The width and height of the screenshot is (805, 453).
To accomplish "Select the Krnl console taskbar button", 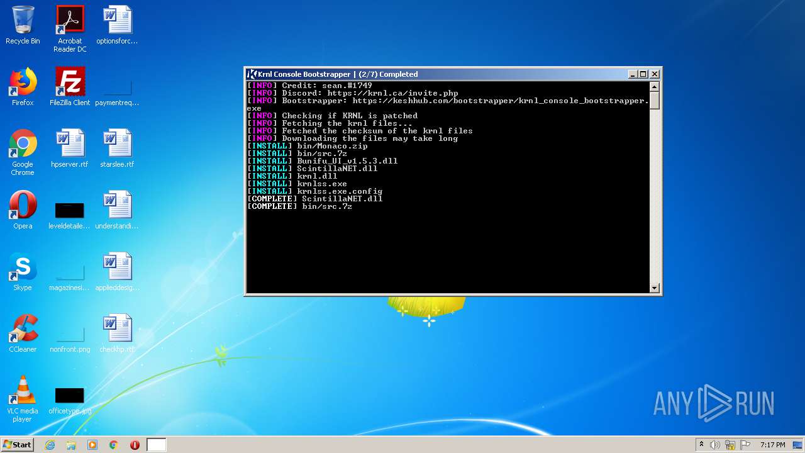I will pyautogui.click(x=157, y=445).
